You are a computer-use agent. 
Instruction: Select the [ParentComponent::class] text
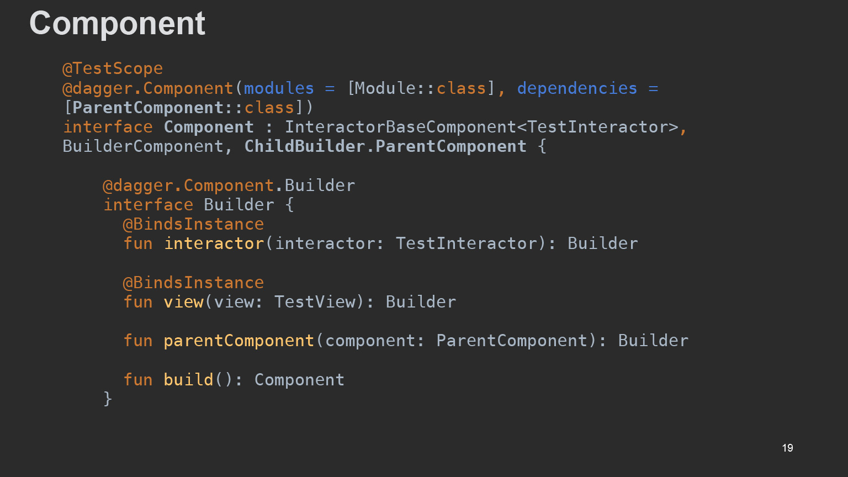[188, 108]
